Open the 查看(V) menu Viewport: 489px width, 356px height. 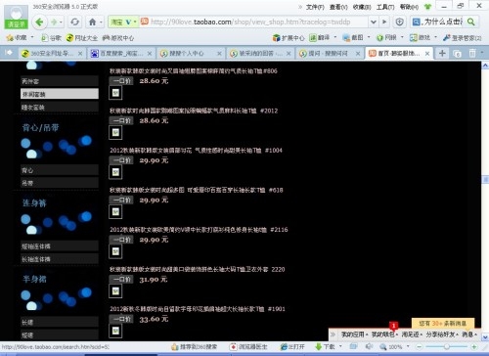tap(338, 7)
